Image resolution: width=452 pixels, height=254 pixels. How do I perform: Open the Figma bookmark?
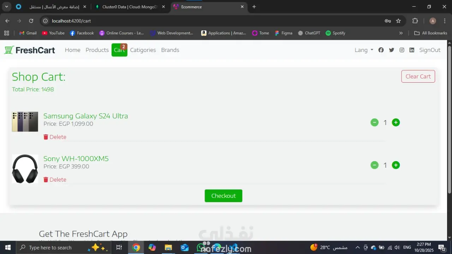point(283,33)
